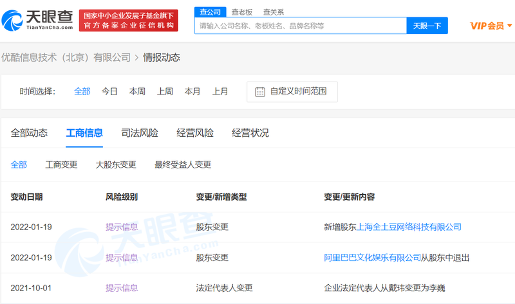Switch to 工商信息 tab
The width and height of the screenshot is (515, 304).
tap(84, 133)
